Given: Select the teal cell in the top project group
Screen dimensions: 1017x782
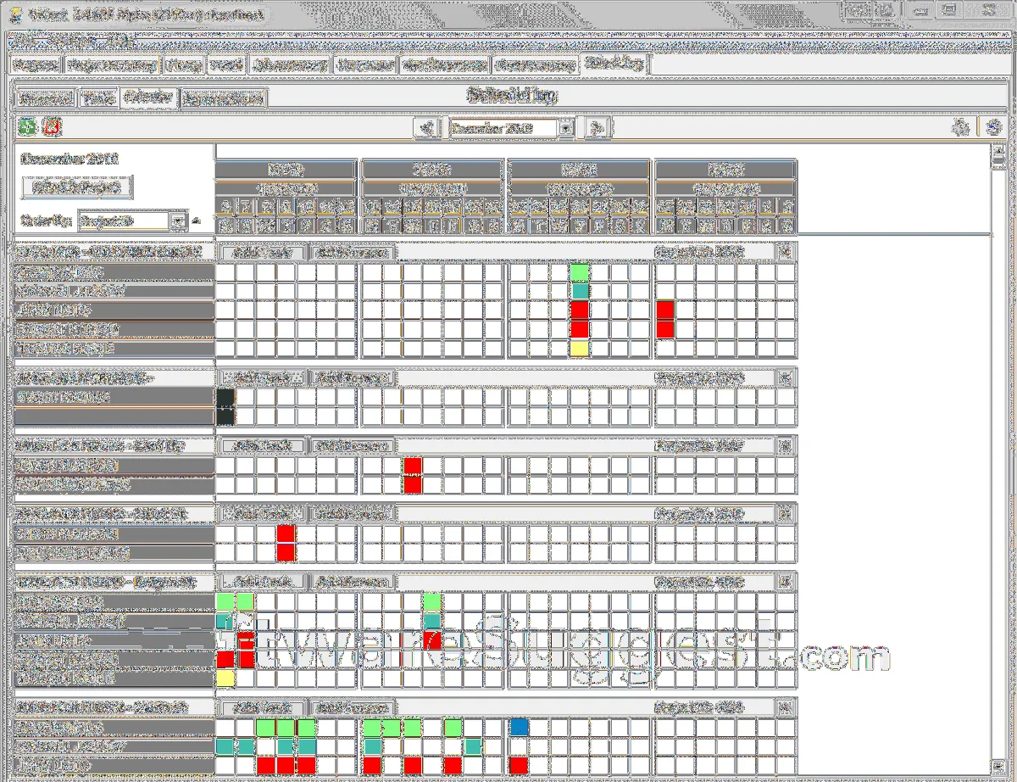Looking at the screenshot, I should (580, 291).
